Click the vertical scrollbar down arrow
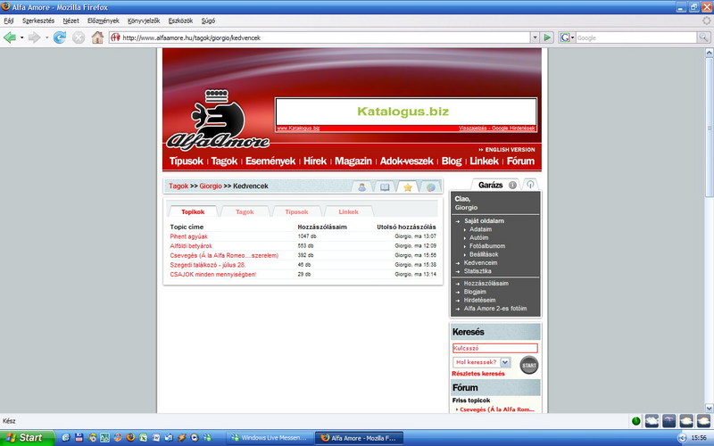This screenshot has height=446, width=714. coord(709,409)
